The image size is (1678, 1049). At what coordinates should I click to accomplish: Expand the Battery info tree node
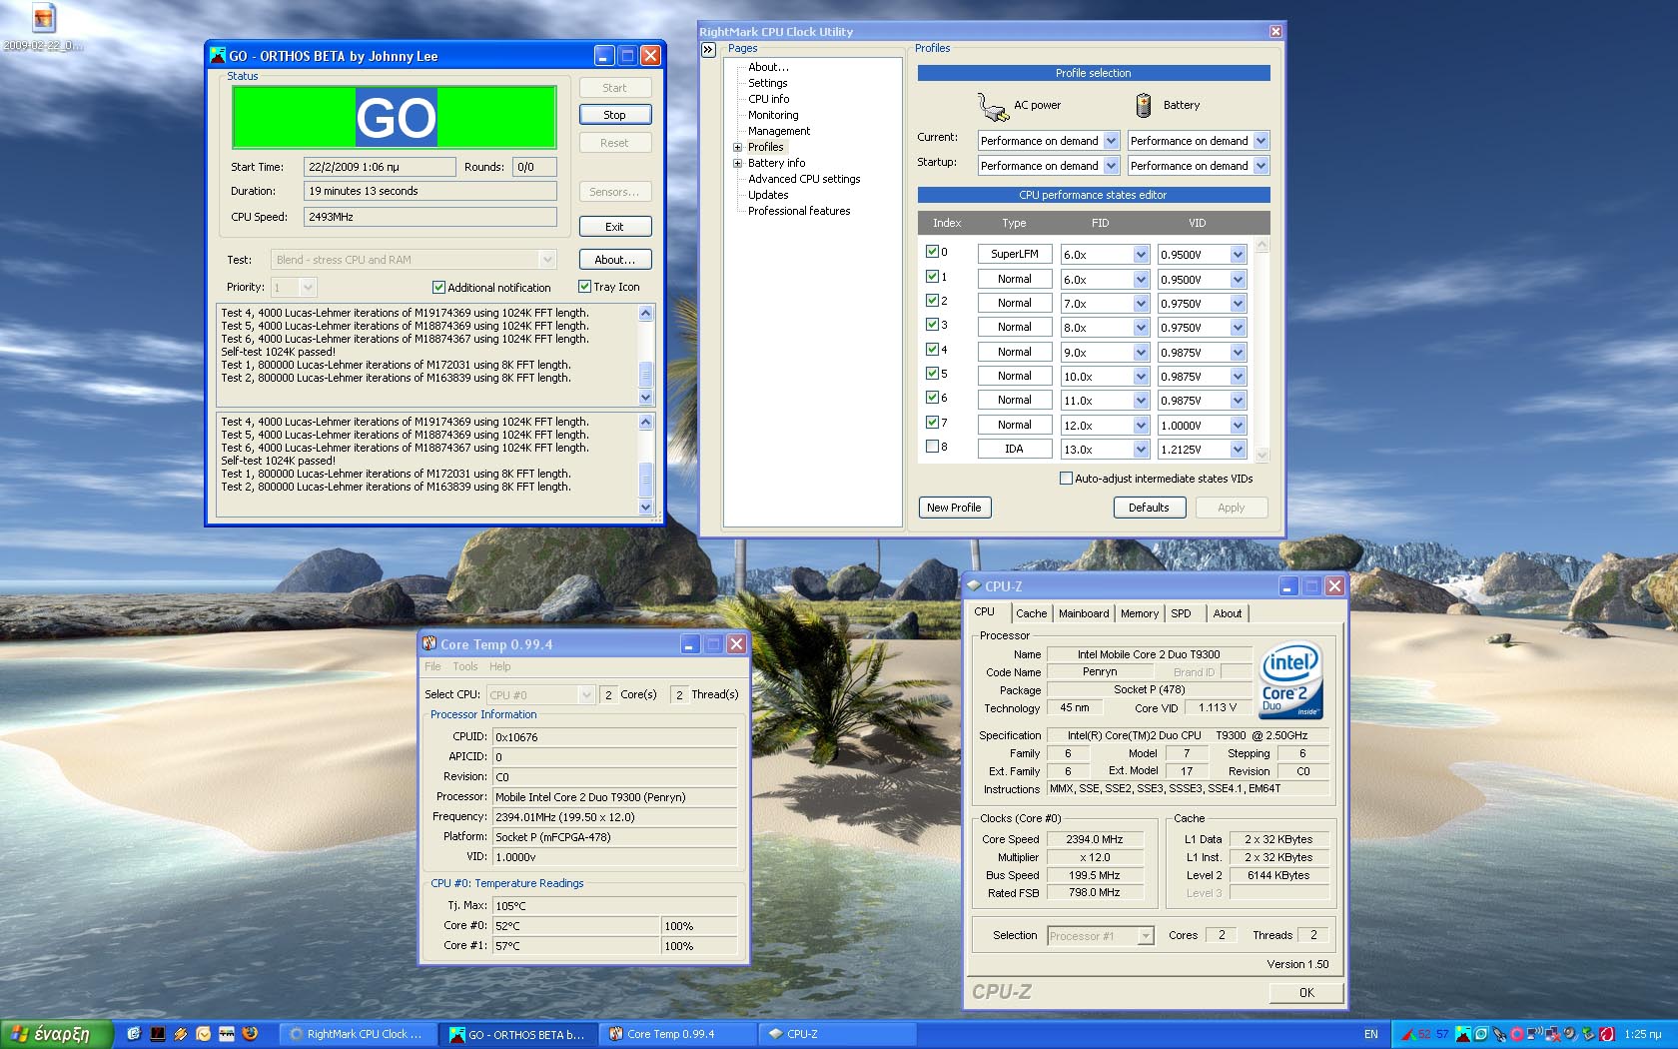[738, 163]
